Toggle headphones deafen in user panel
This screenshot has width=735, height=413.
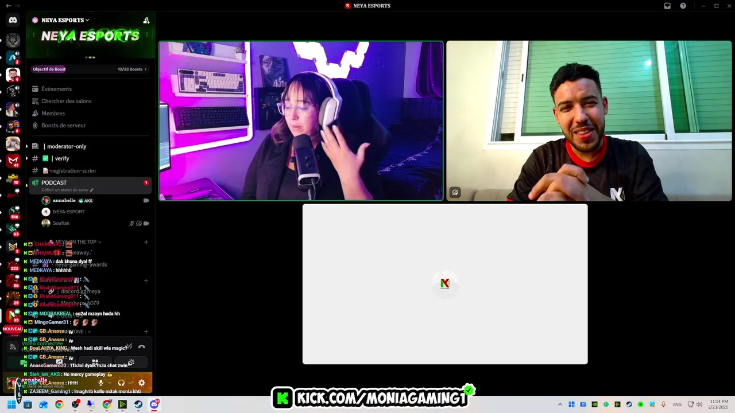[x=121, y=383]
